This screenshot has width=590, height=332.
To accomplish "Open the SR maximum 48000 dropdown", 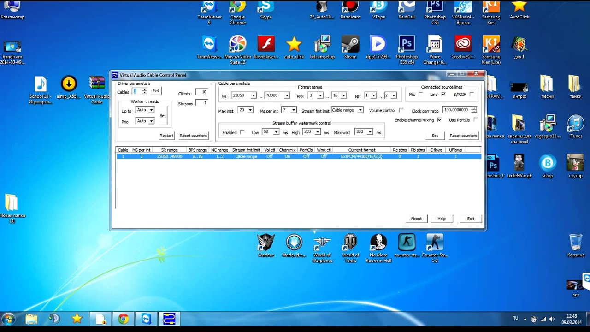I will (287, 95).
